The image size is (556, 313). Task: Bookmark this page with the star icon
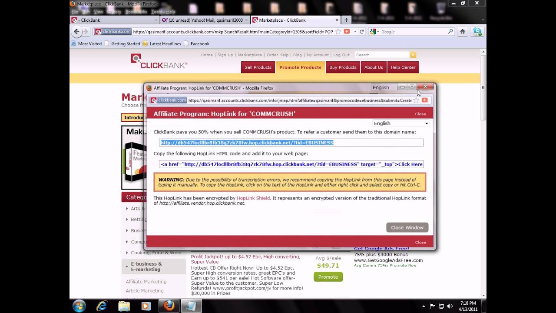coord(338,32)
